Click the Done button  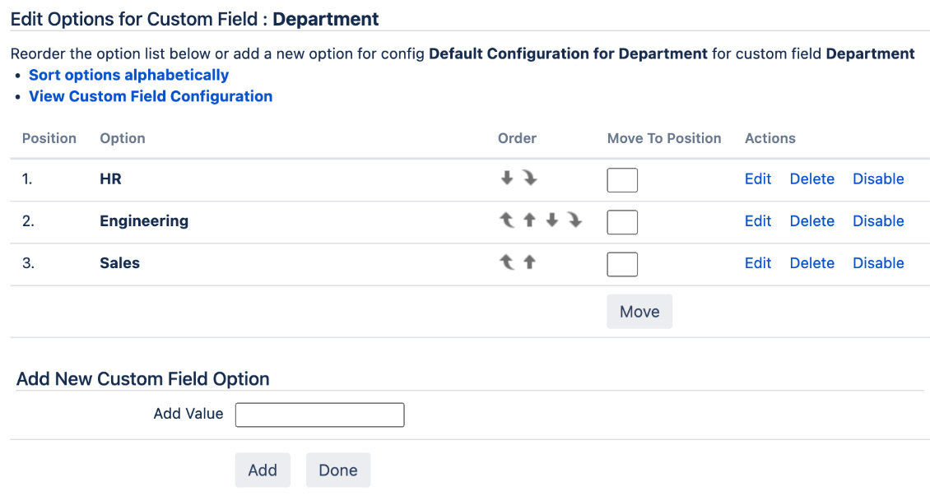338,470
